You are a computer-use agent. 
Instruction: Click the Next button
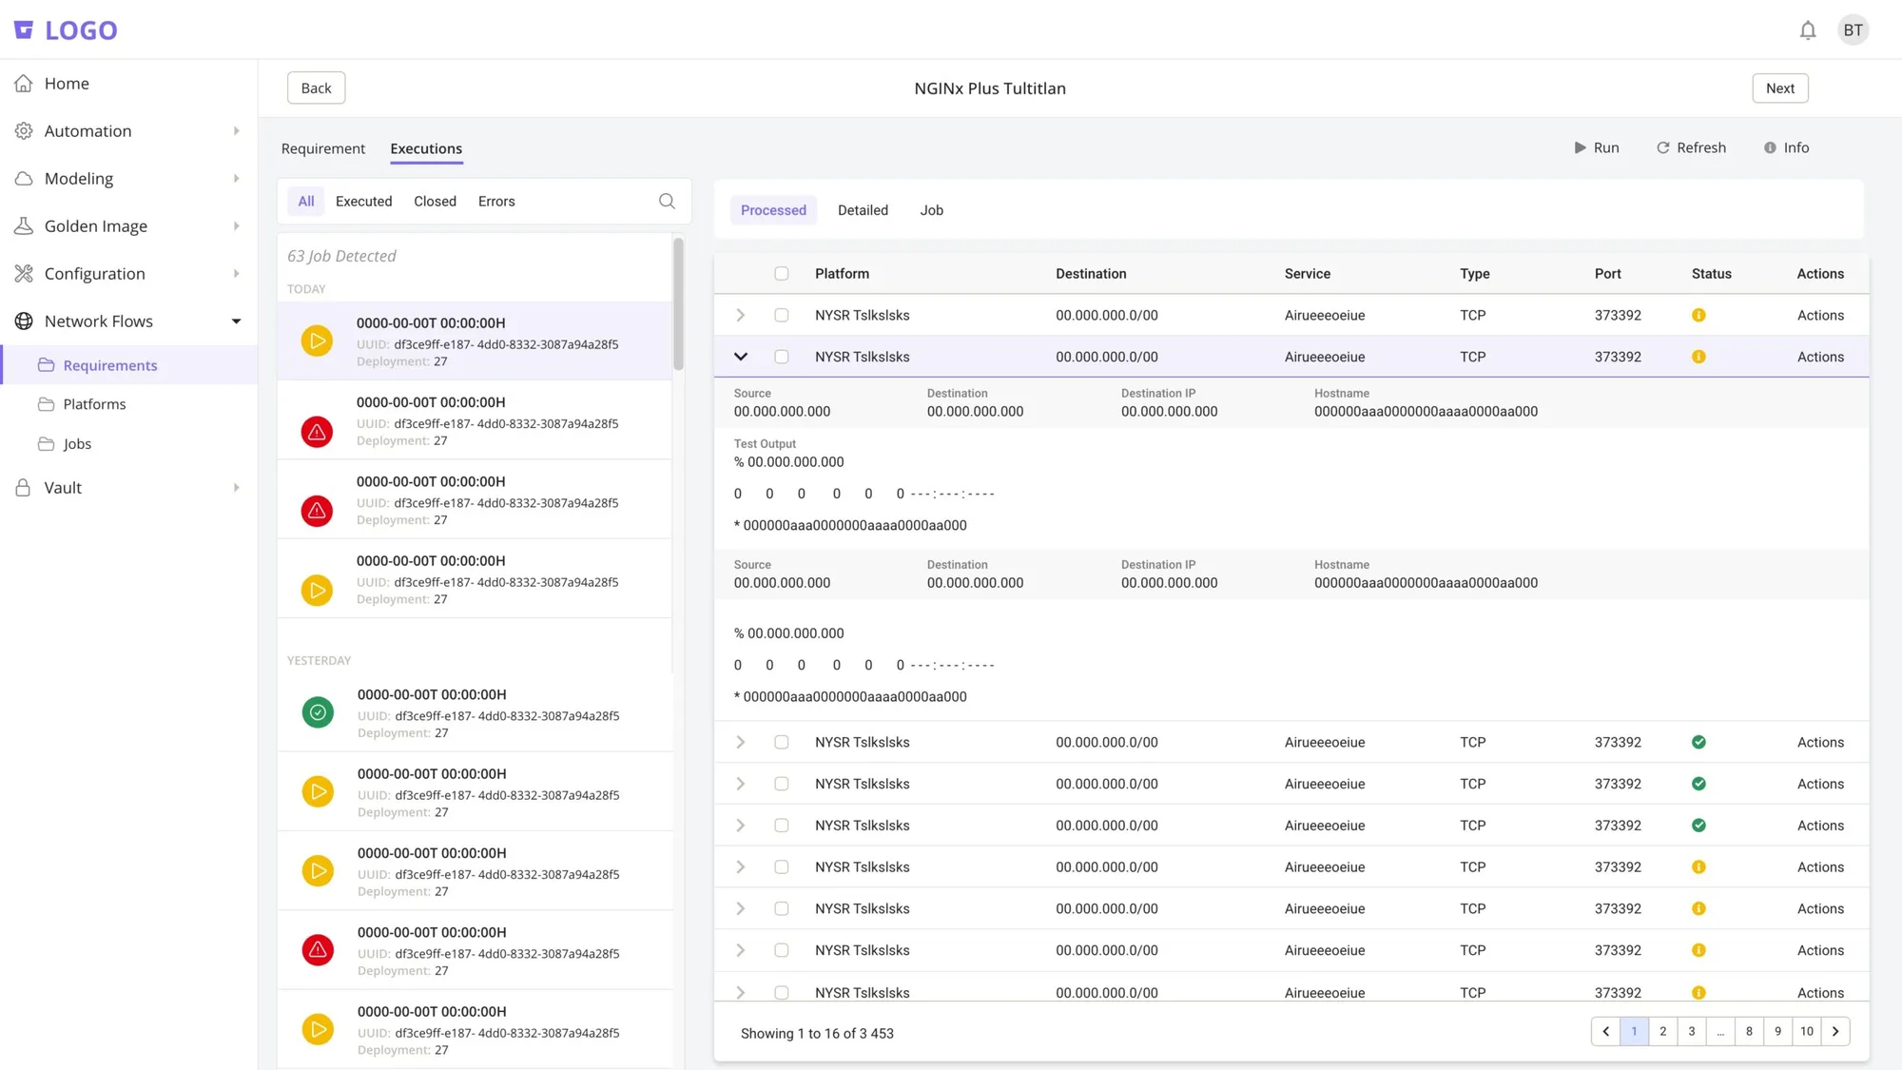click(x=1780, y=88)
